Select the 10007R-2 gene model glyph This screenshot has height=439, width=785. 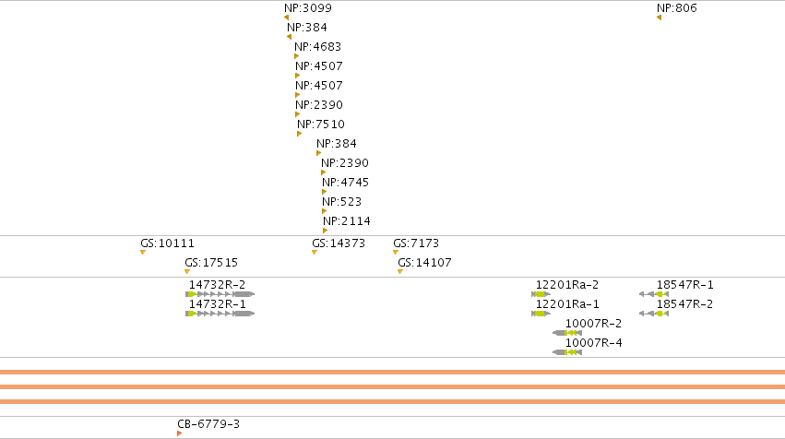[x=567, y=333]
